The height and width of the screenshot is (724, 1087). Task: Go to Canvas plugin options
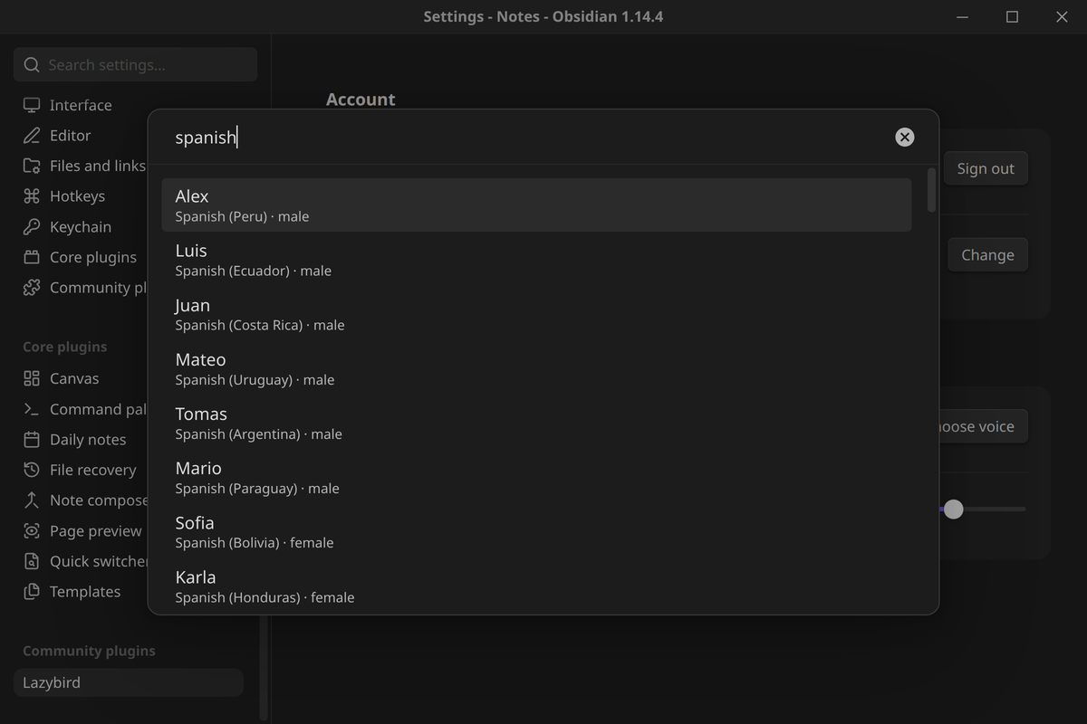pos(74,378)
